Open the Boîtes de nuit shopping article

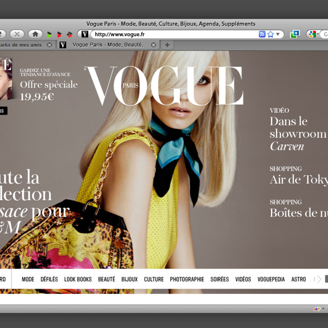[x=299, y=213]
